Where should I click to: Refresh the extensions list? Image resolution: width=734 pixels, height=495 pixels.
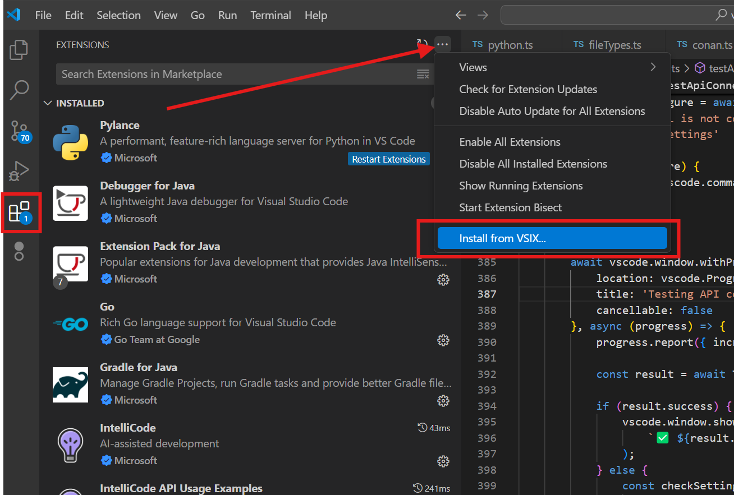(x=422, y=44)
